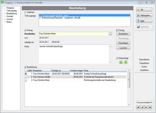This screenshot has width=156, height=113.
Task: Open the Archiv link
Action: point(144,67)
